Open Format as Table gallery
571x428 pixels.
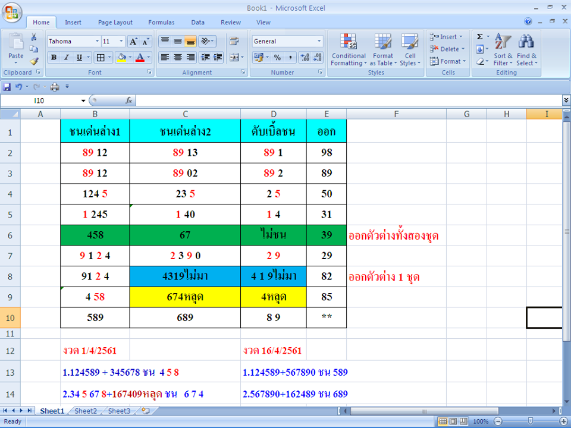coord(383,49)
